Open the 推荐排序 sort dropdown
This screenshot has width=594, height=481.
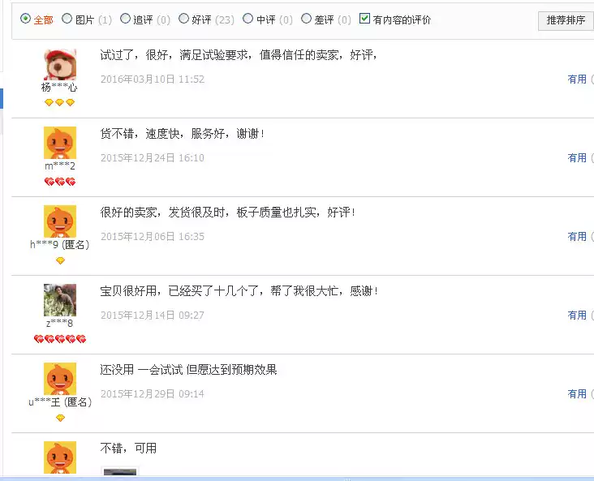566,20
